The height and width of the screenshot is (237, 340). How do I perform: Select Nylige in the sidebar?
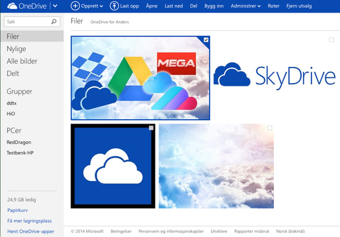[16, 49]
